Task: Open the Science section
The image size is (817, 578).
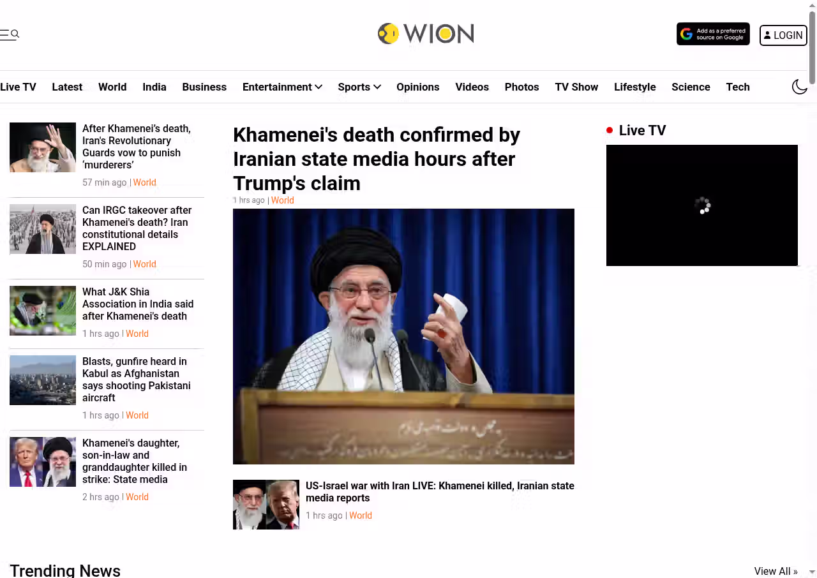Action: pos(691,87)
